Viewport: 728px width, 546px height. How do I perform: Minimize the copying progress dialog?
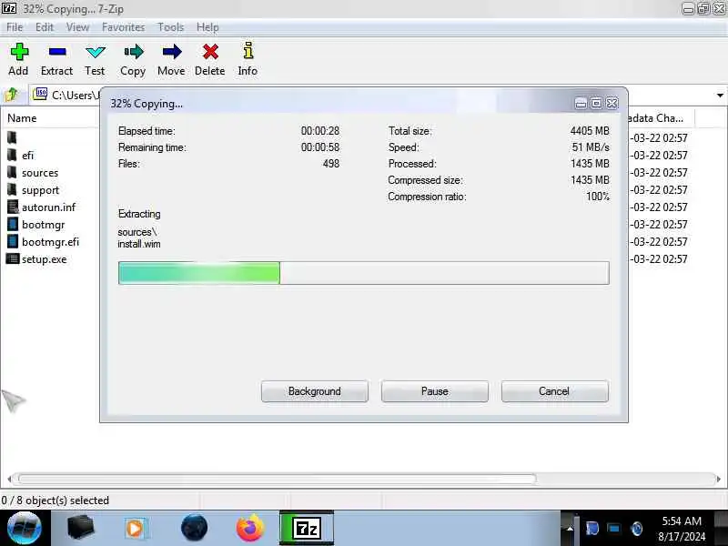coord(581,103)
